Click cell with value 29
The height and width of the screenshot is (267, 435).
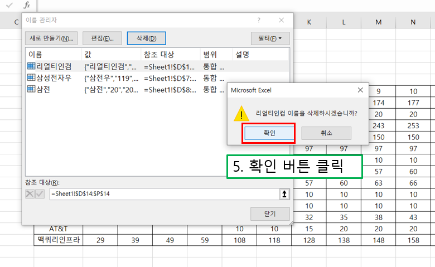[x=100, y=240]
